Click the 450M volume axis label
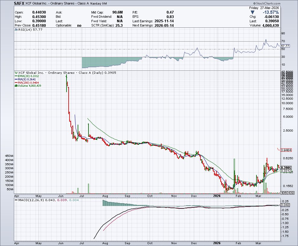Screen dimensions: 298x246 click(9, 156)
